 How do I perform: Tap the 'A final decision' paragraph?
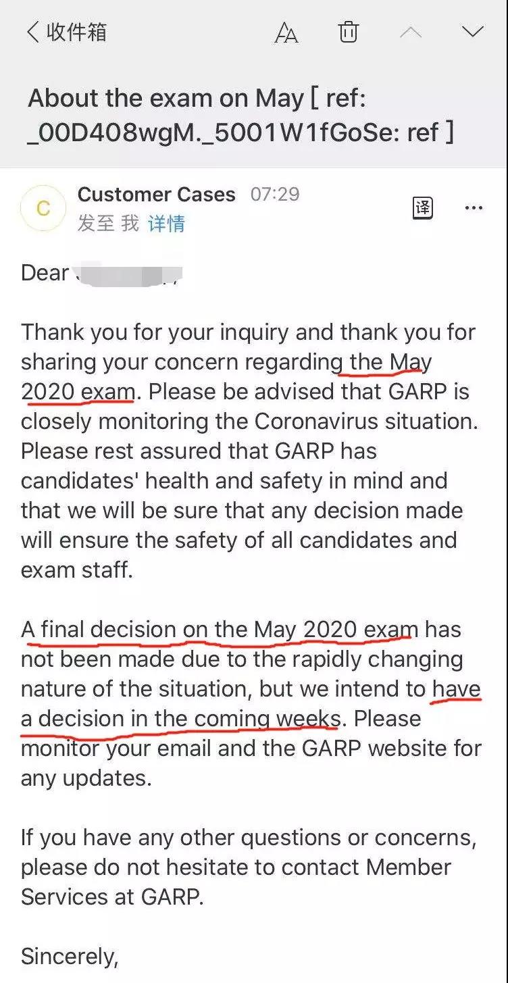[x=251, y=703]
